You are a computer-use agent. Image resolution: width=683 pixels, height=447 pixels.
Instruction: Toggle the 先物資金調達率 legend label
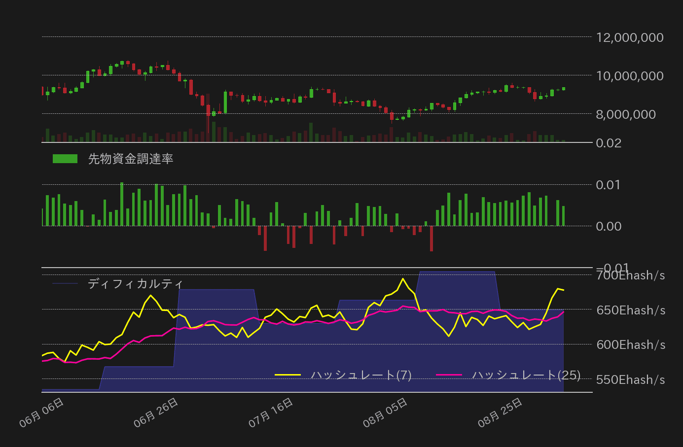(131, 159)
